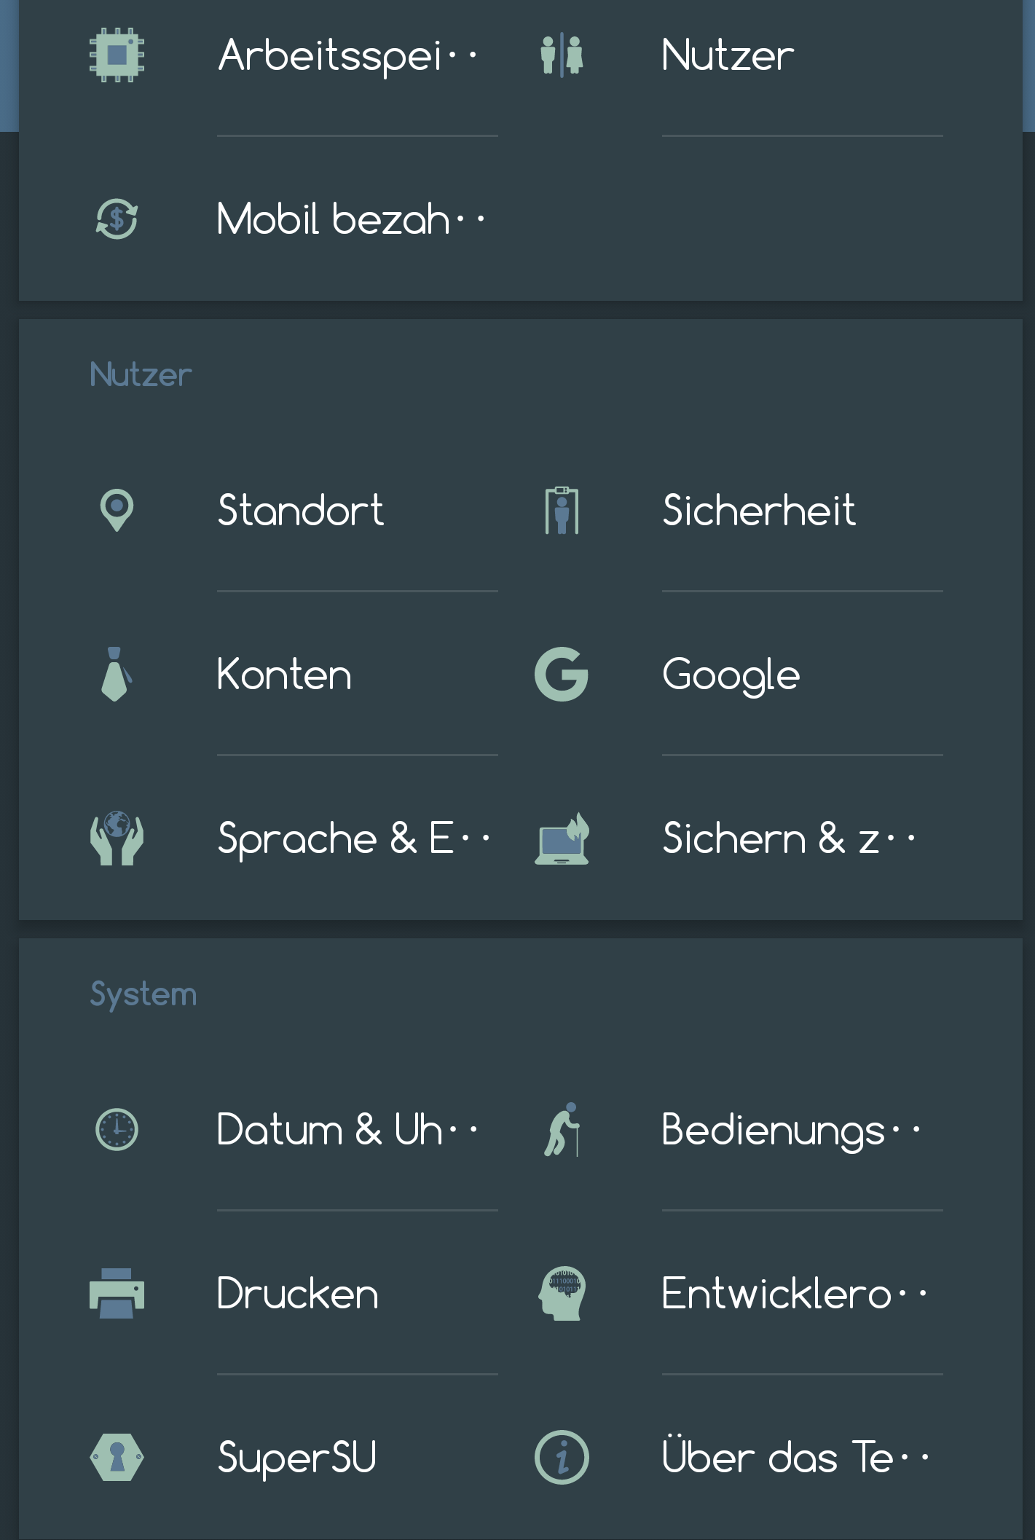Screen dimensions: 1035x1540
Task: Tap the printer icon
Action: [x=117, y=1294]
